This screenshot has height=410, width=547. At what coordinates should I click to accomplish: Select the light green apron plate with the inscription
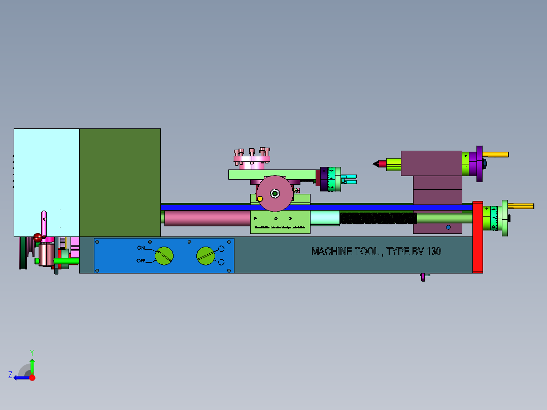click(280, 222)
